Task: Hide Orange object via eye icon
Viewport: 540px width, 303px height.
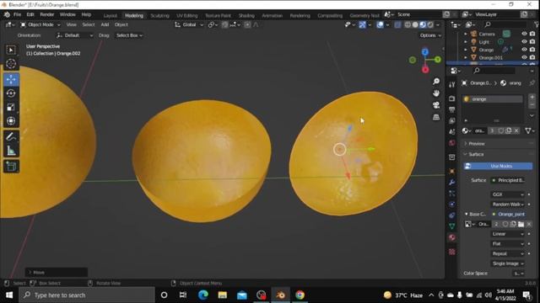Action: coord(524,50)
